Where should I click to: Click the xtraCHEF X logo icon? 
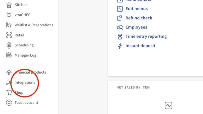(9, 15)
